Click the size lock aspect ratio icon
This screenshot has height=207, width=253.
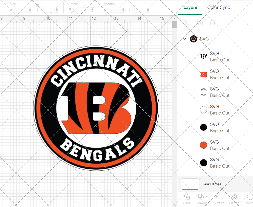(37, 5)
